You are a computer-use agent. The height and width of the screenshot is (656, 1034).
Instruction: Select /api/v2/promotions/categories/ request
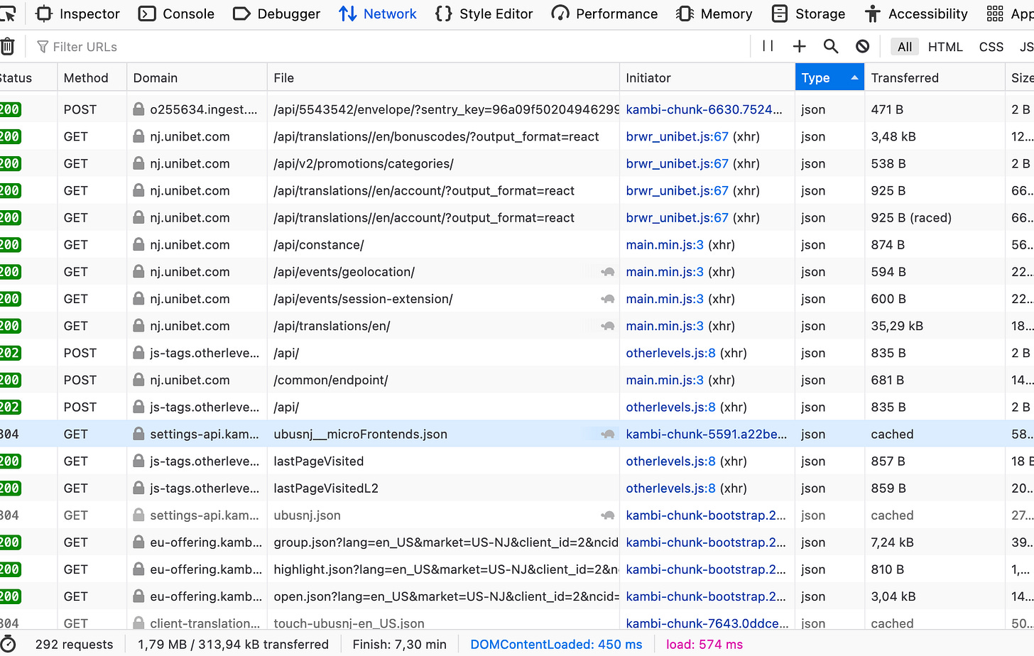point(517,163)
